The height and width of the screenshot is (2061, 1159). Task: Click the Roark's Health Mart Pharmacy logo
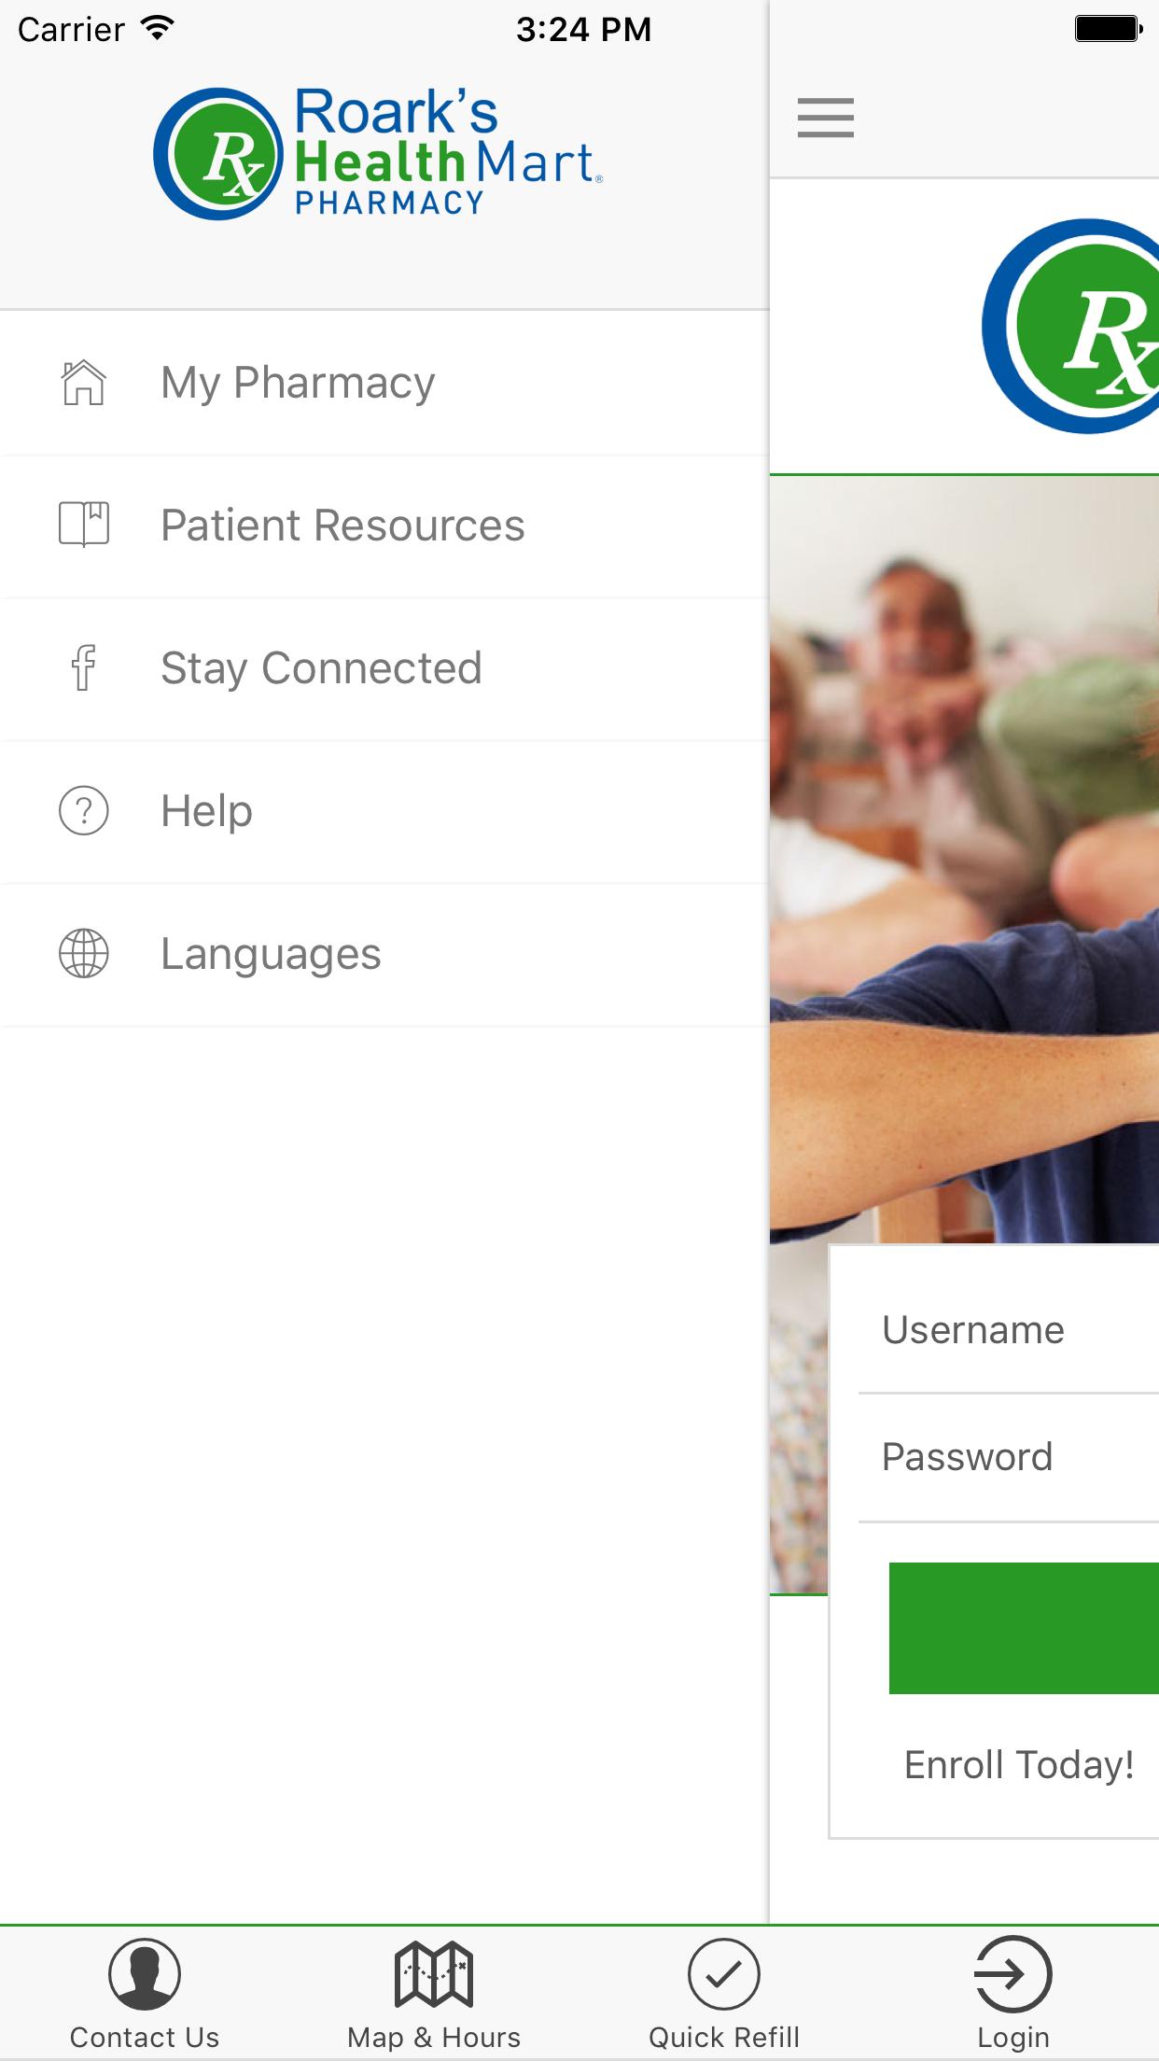point(378,153)
